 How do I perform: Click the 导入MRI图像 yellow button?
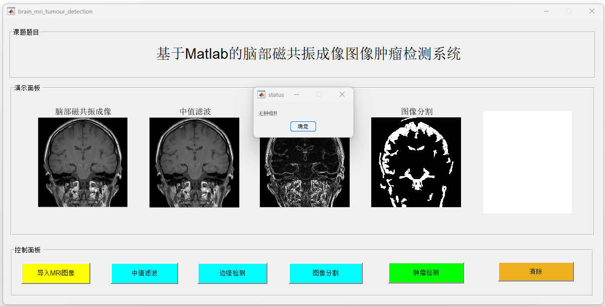coord(56,273)
